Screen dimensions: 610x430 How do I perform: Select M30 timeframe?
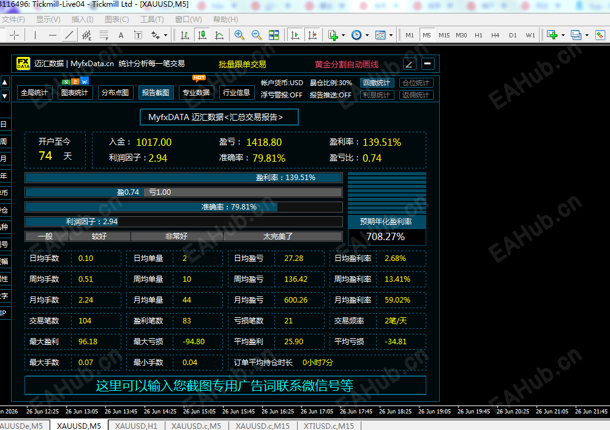461,36
